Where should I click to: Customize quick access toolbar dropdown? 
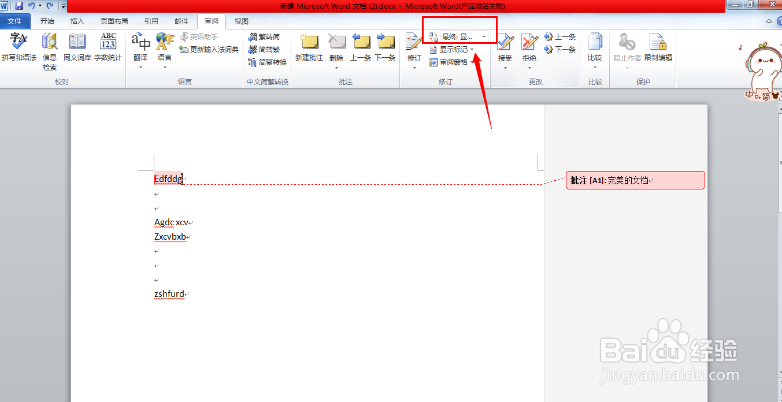[x=63, y=6]
